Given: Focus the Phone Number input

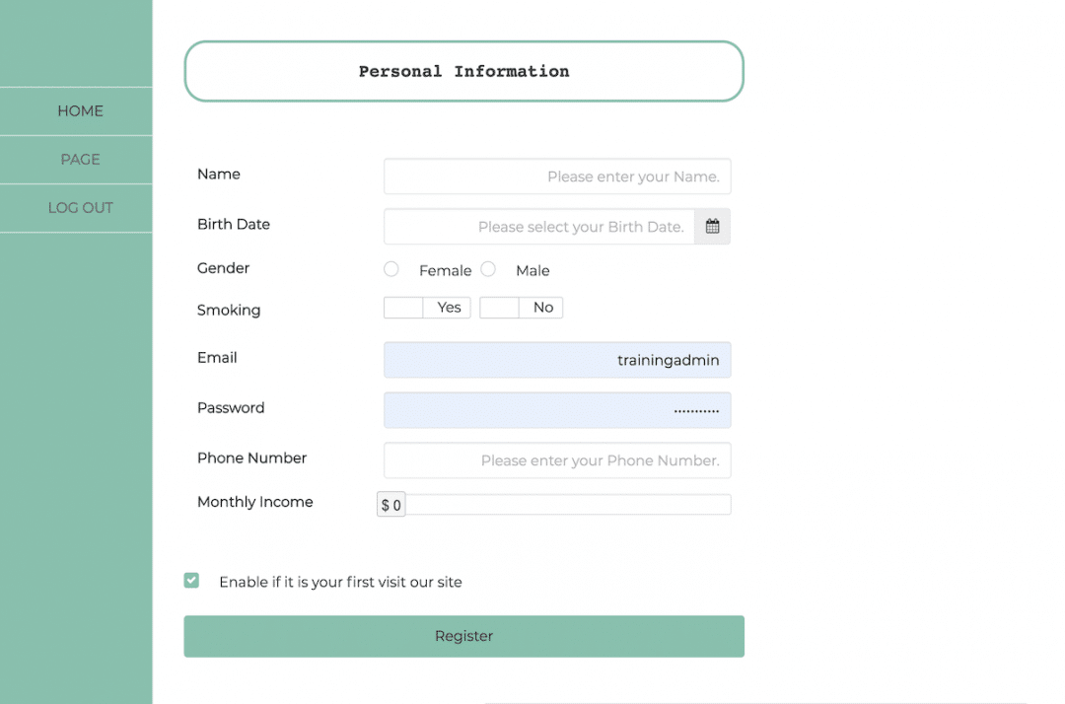Looking at the screenshot, I should pos(556,459).
